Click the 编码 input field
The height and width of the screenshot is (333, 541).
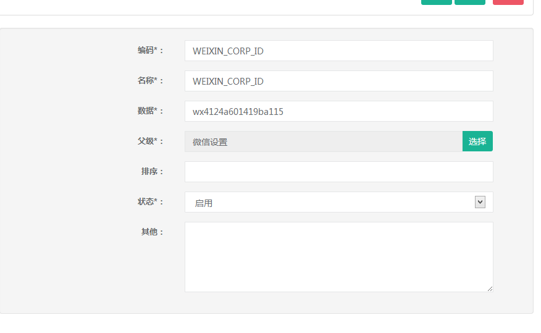point(338,51)
